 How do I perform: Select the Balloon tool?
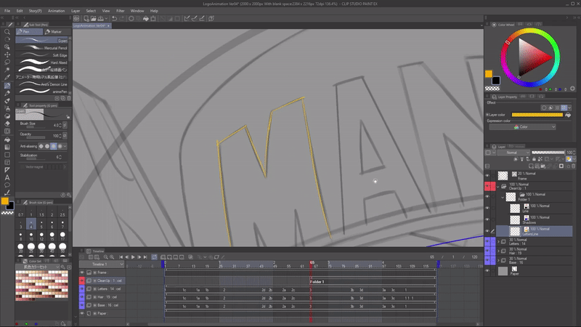click(7, 185)
